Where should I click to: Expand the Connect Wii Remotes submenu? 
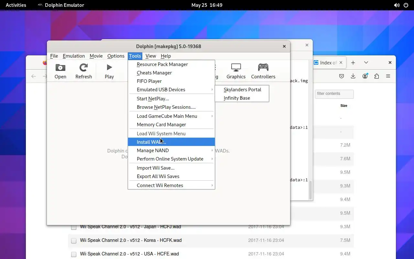(171, 185)
